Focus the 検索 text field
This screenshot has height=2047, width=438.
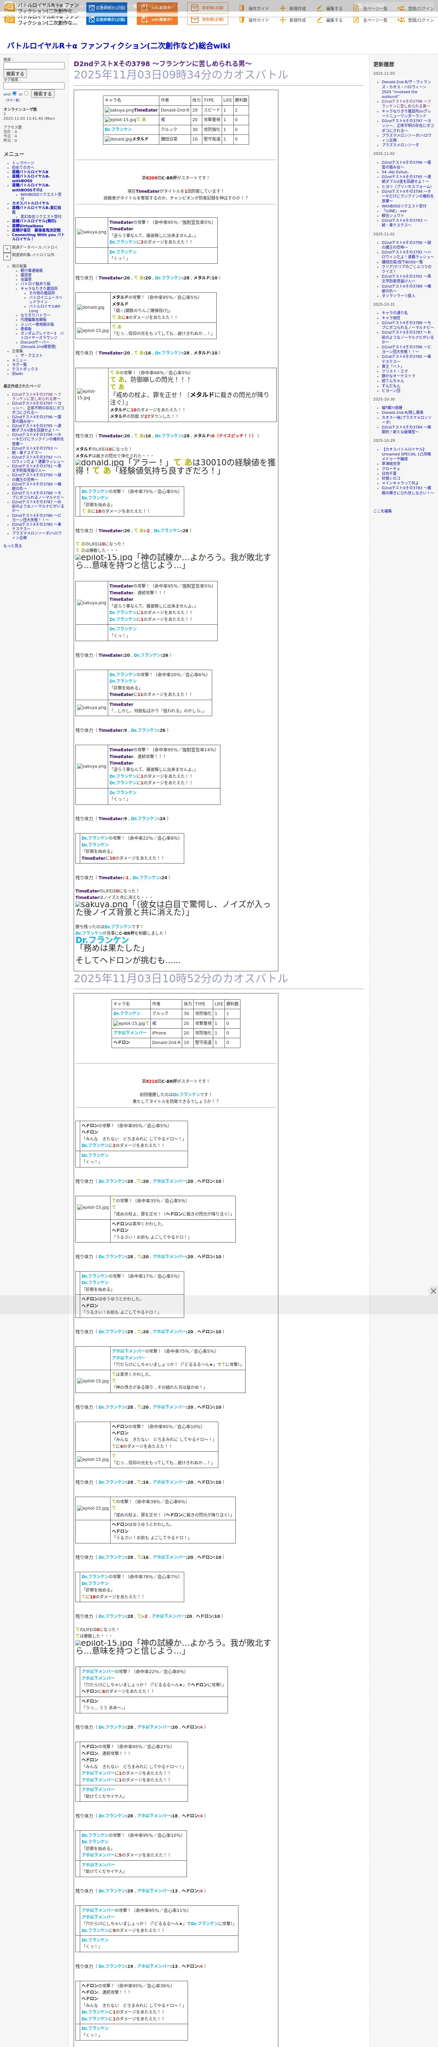[33, 66]
